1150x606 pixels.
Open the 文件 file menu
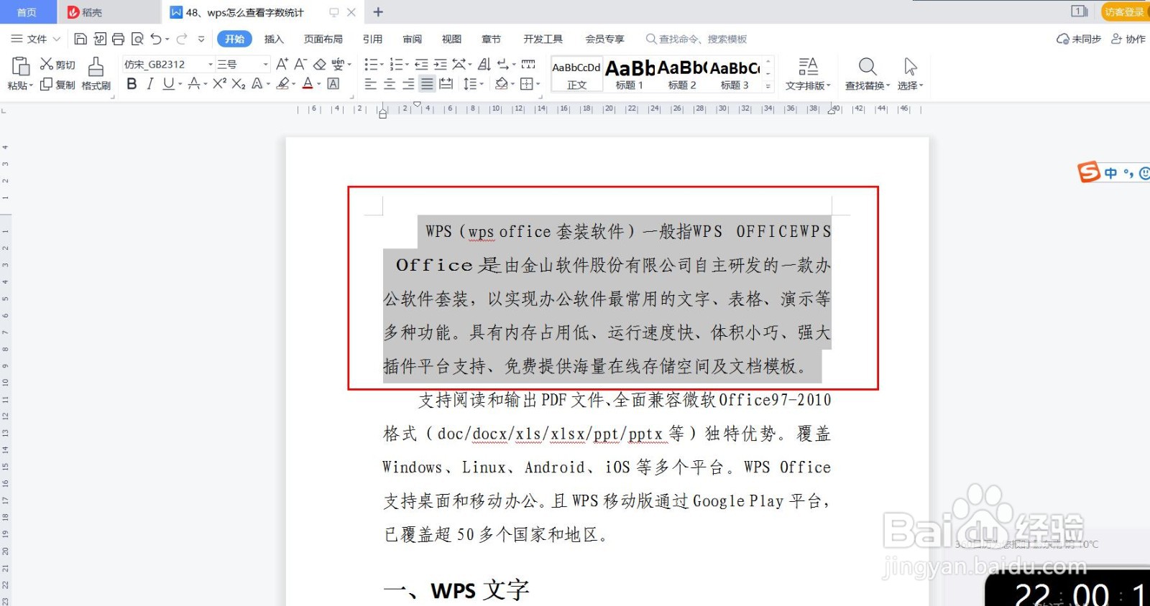click(x=35, y=39)
